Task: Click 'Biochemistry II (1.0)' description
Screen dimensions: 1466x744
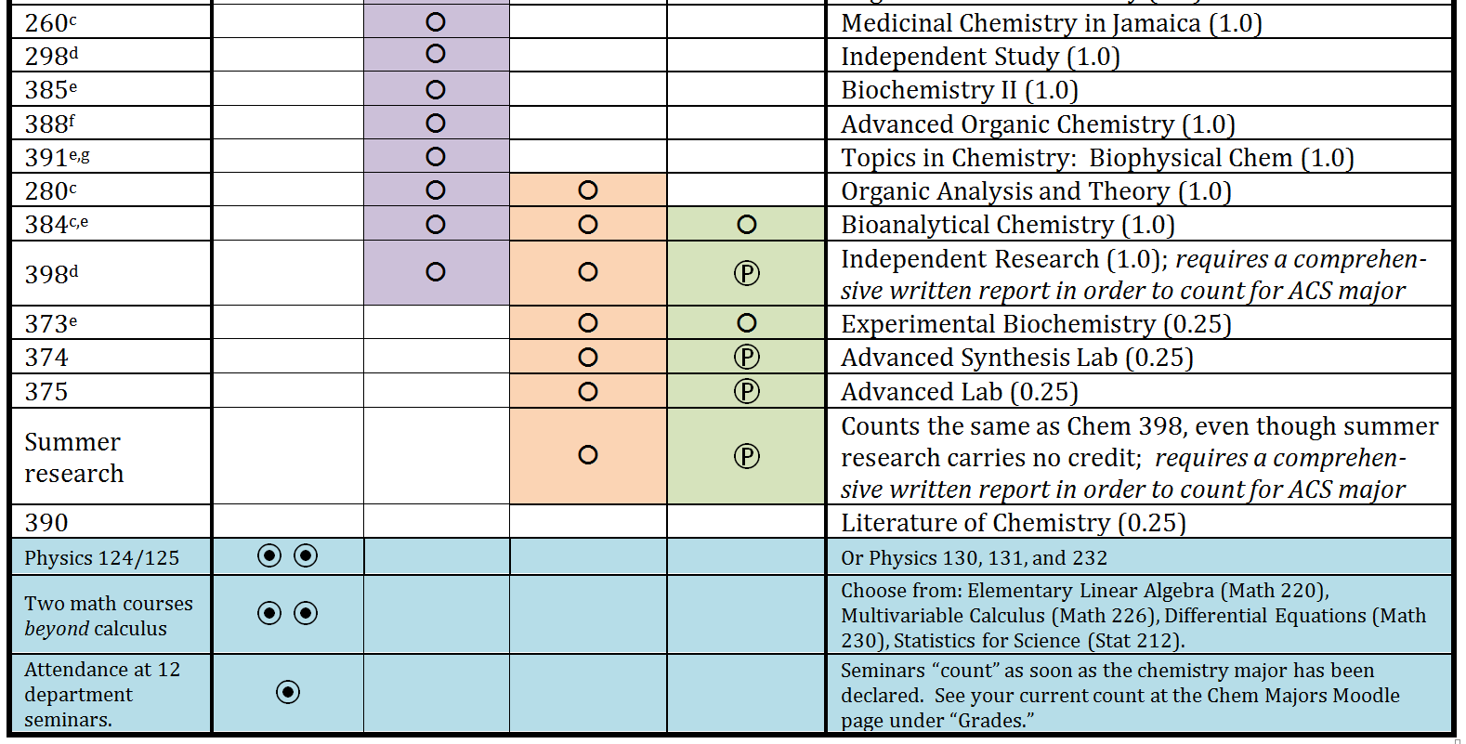Action: tap(960, 90)
